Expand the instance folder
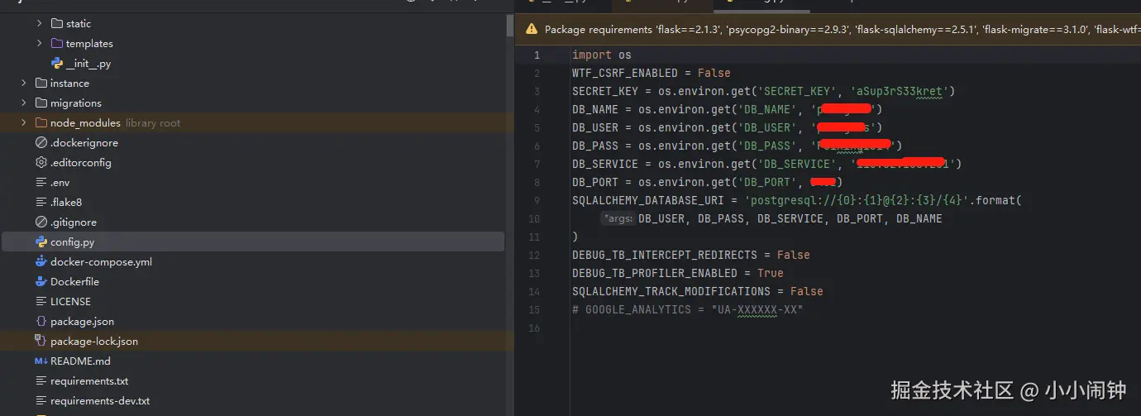Image resolution: width=1141 pixels, height=416 pixels. click(24, 84)
